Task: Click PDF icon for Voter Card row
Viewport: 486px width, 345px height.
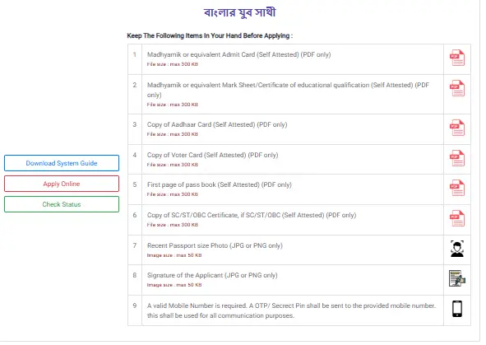Action: pos(457,158)
